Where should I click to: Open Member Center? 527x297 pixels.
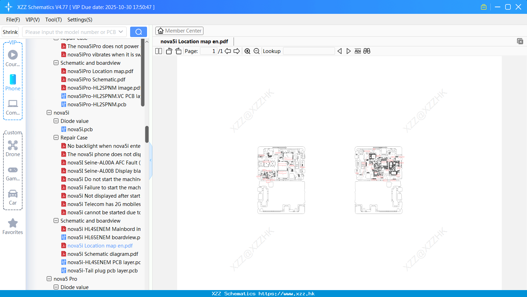[x=179, y=31]
